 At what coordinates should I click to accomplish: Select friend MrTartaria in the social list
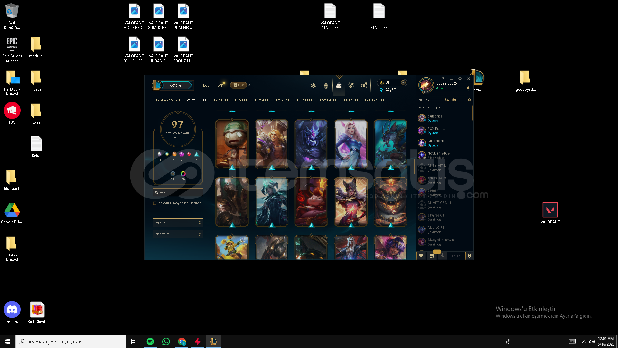(x=444, y=143)
